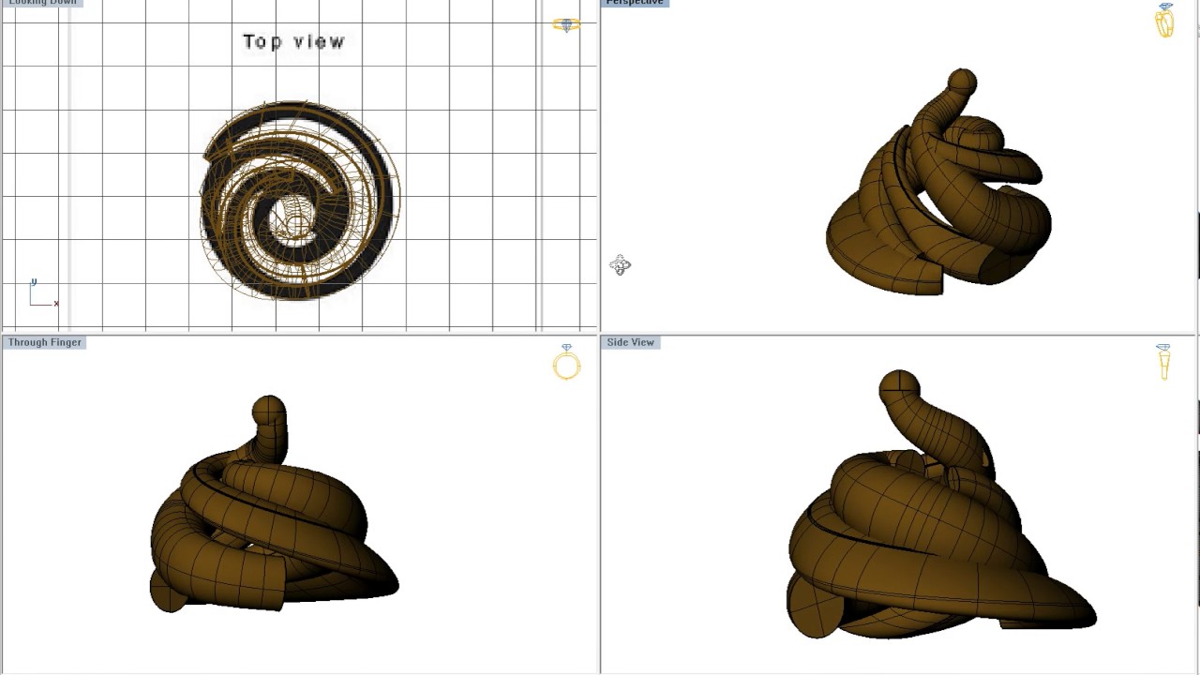Click the ring icon in Looking Down viewport

tap(565, 25)
